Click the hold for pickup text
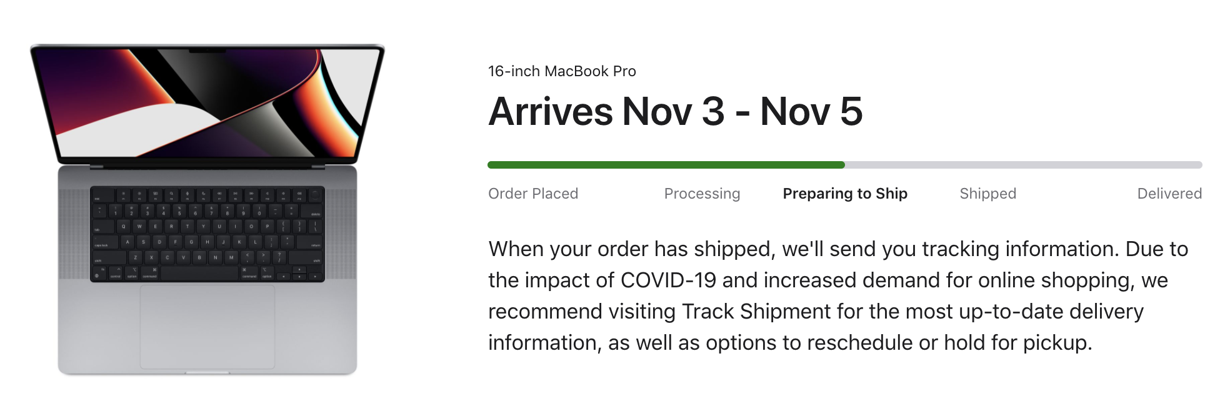Screen dimensions: 1230x396 (x=1017, y=342)
